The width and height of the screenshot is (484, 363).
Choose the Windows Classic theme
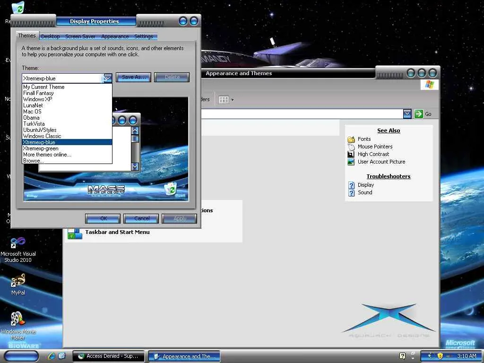click(67, 136)
